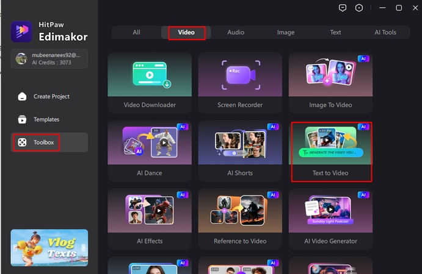Launch the Screen Recorder tool

click(240, 83)
